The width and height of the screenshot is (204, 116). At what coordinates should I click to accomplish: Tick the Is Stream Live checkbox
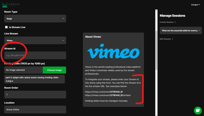tap(6, 27)
